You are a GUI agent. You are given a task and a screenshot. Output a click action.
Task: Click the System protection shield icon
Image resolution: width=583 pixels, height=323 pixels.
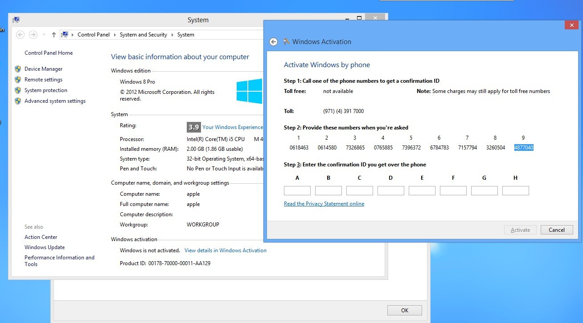click(x=18, y=90)
